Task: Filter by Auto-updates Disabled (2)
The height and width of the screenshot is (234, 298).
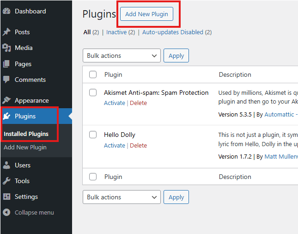Action: coord(177,32)
